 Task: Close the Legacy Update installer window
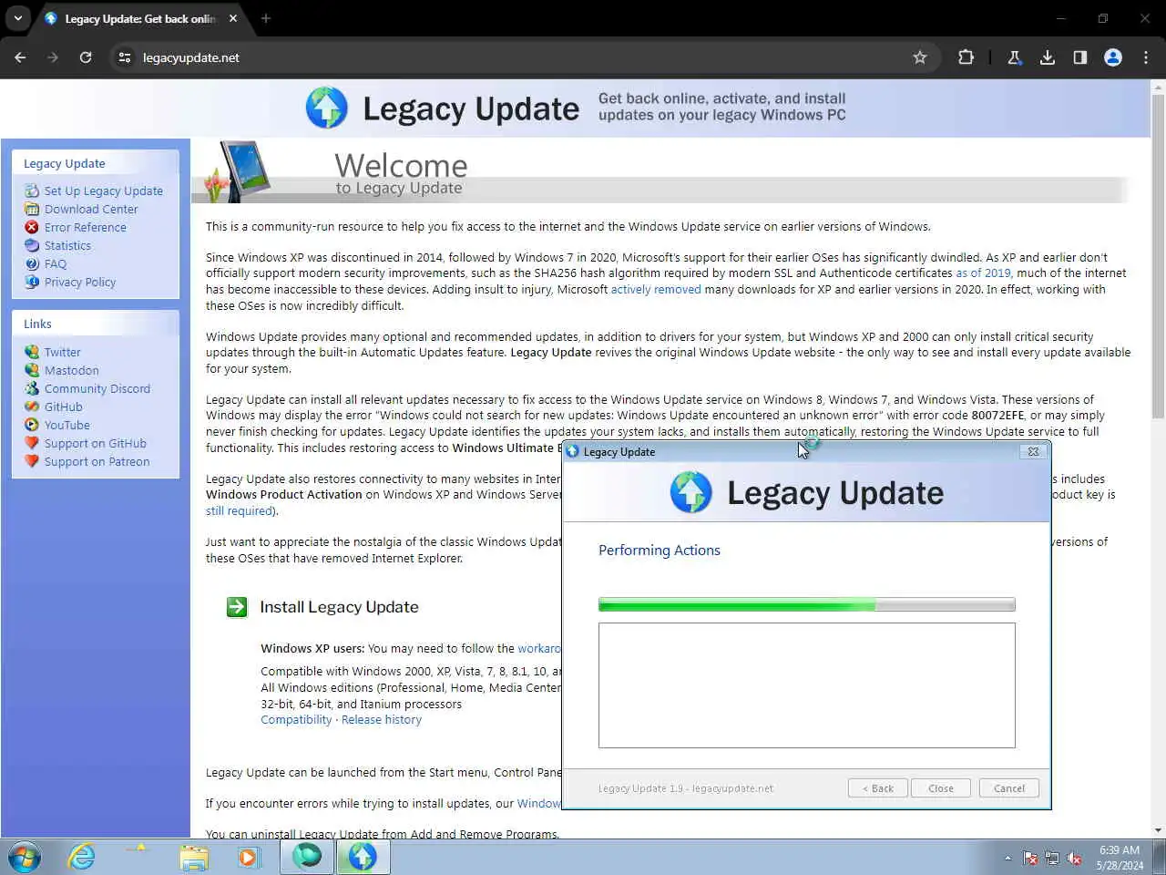pyautogui.click(x=1033, y=451)
